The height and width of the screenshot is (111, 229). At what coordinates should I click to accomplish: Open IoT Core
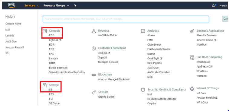point(201,93)
